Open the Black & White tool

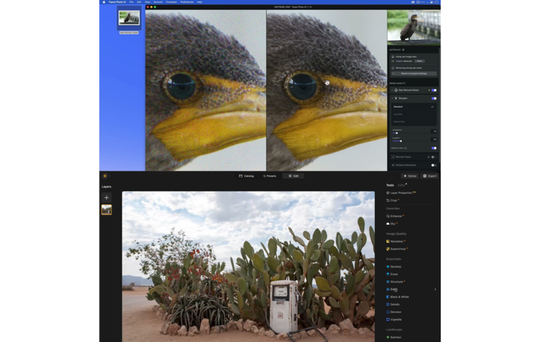coord(398,297)
